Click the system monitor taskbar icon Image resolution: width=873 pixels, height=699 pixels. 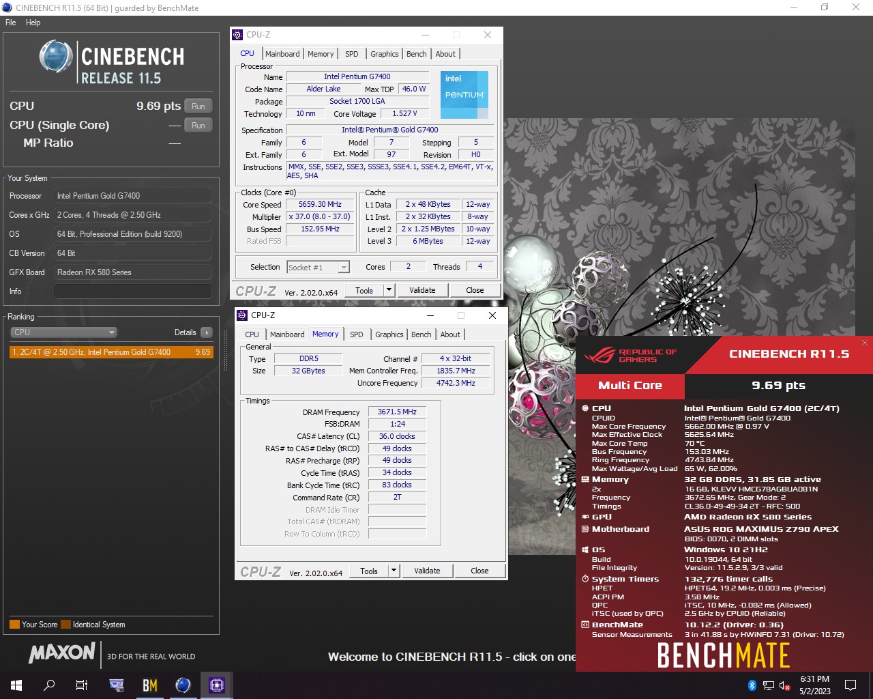click(117, 685)
